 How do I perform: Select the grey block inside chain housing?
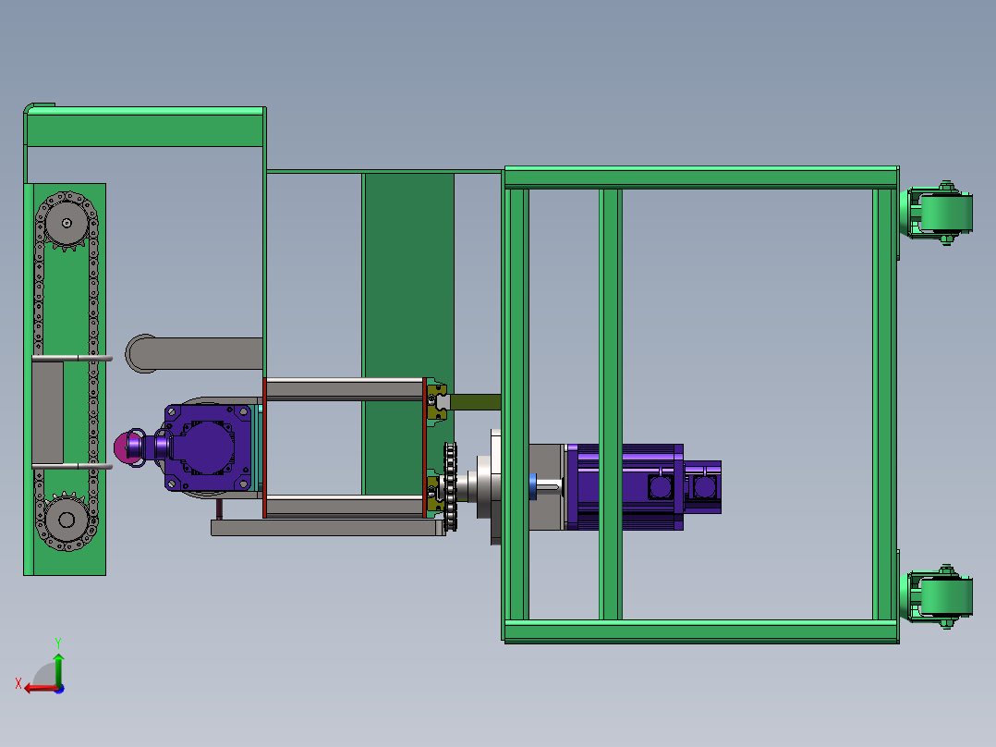[48, 412]
